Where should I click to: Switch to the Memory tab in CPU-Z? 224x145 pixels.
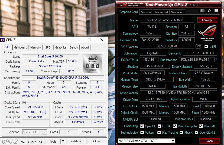35,47
